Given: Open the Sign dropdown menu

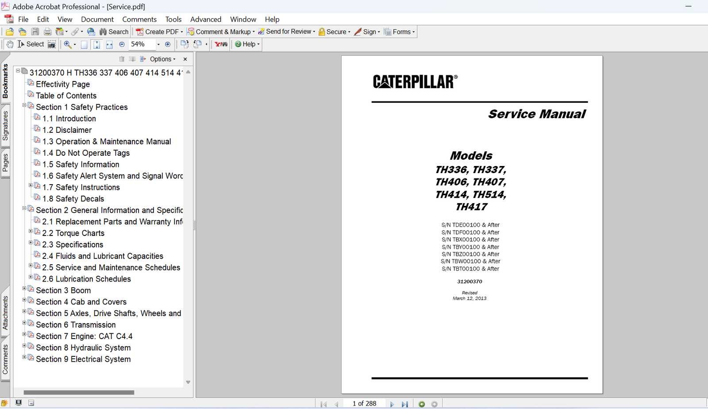Looking at the screenshot, I should 367,32.
